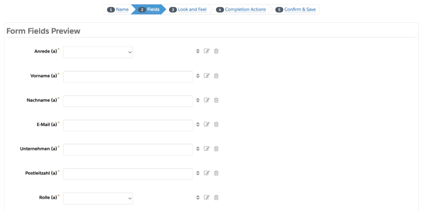Edit the Vorname (a) field
The image size is (421, 210).
pos(206,76)
